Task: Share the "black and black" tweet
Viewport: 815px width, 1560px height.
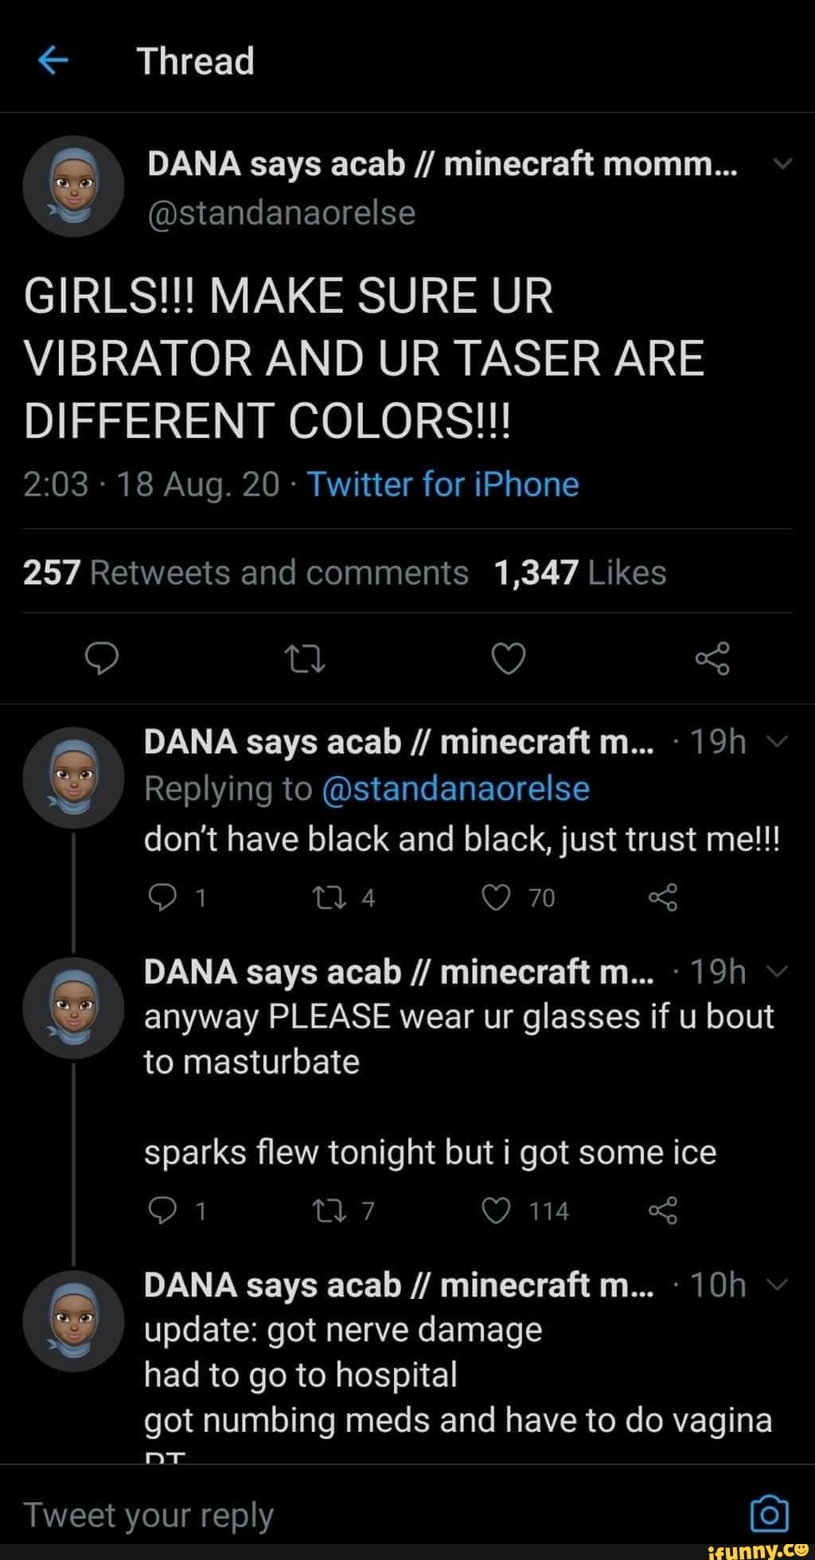Action: coord(663,898)
